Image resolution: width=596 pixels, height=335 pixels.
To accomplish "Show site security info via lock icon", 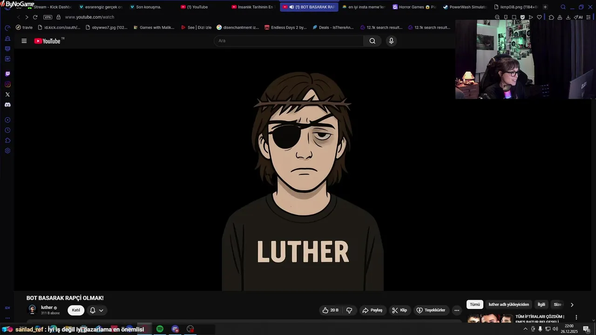I will point(58,17).
